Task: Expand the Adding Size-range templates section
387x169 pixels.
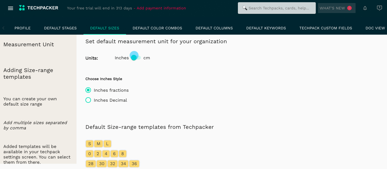Action: [x=28, y=73]
